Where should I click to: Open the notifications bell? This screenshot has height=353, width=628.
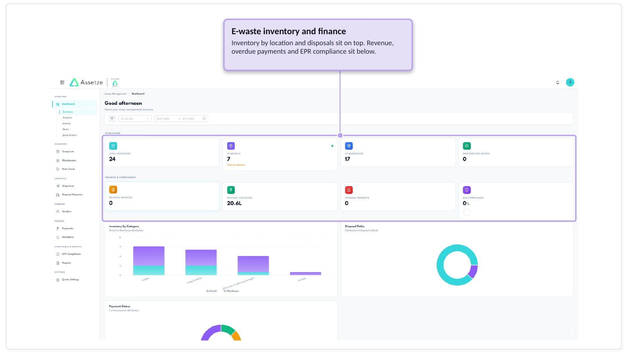click(558, 83)
